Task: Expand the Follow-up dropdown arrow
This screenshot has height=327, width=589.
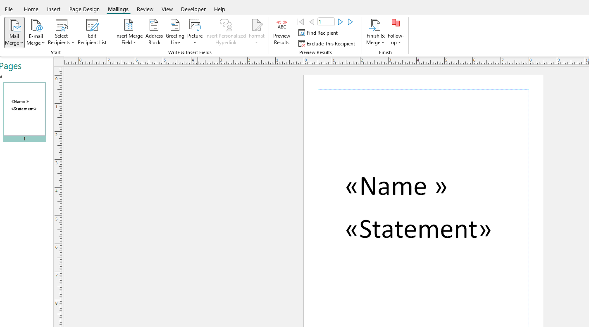Action: [x=400, y=43]
